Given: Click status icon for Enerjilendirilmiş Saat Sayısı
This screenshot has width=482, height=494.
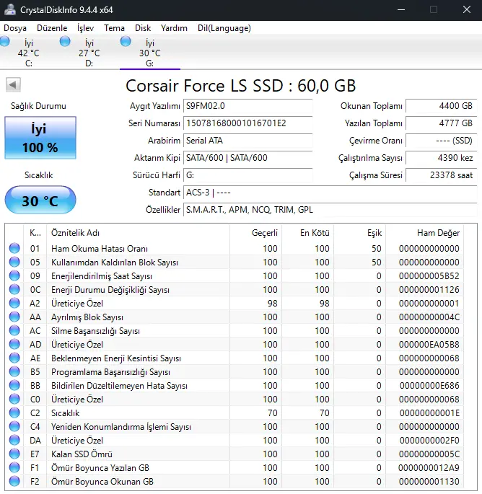Looking at the screenshot, I should click(x=14, y=275).
